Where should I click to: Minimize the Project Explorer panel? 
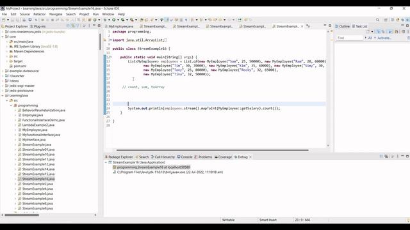click(94, 26)
